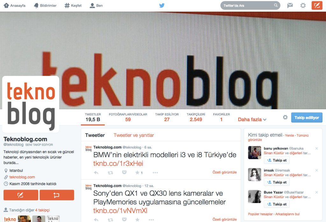Screen dimensions: 326x222
Task: Open the tknb.co/1r3xHei link
Action: pos(118,163)
